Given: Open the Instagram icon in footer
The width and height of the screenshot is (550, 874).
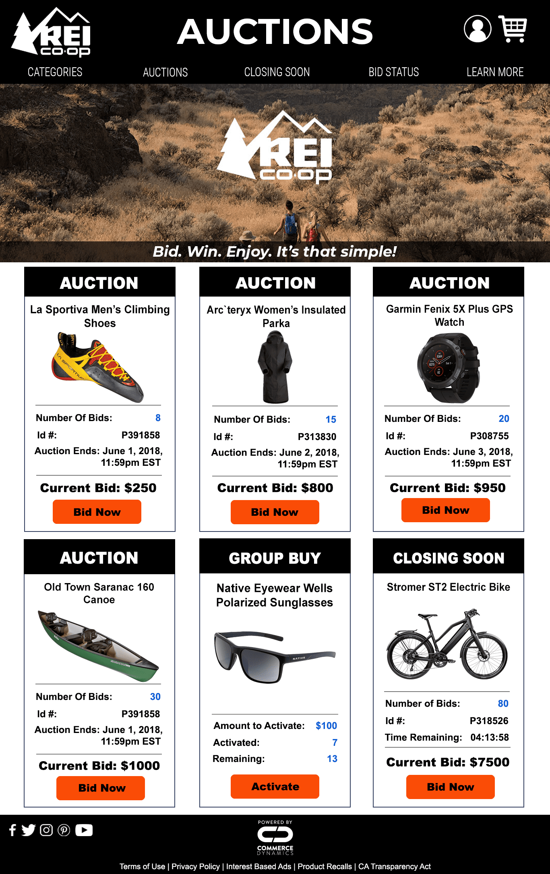Looking at the screenshot, I should [x=46, y=830].
